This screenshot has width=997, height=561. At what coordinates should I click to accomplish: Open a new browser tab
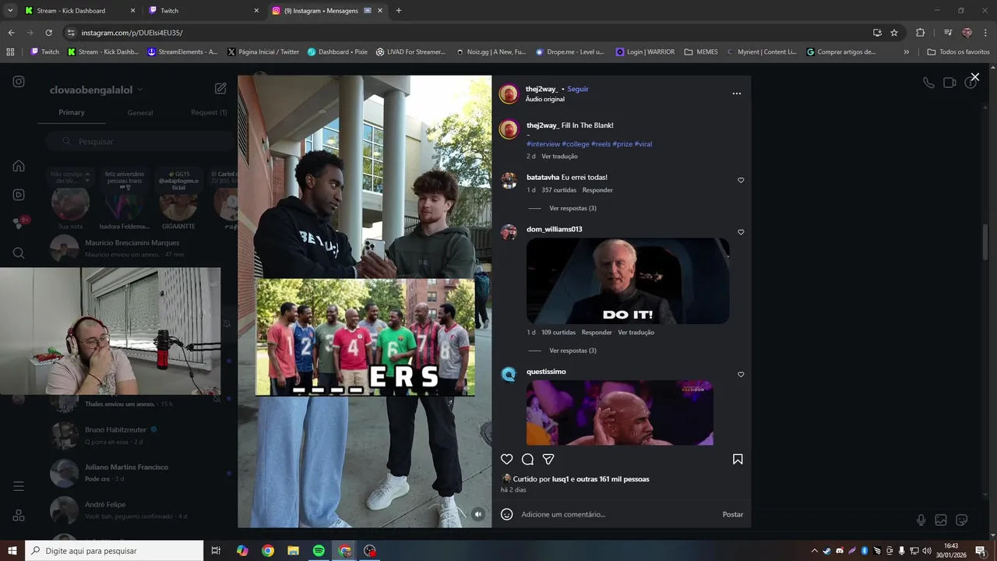tap(399, 11)
